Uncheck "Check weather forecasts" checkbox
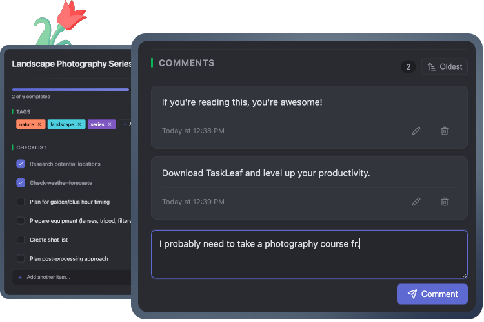 coord(21,183)
